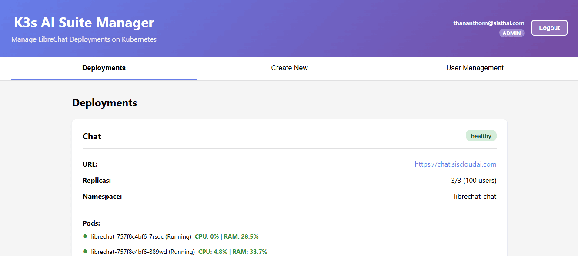Click the healthy status badge

pos(481,136)
